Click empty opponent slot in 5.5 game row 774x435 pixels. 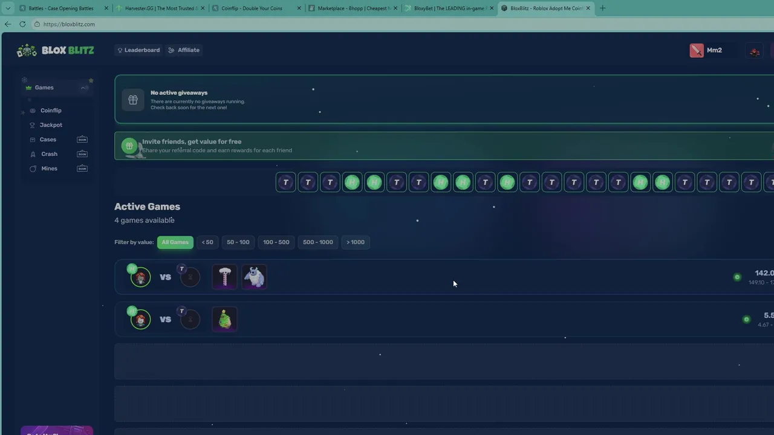coord(190,320)
